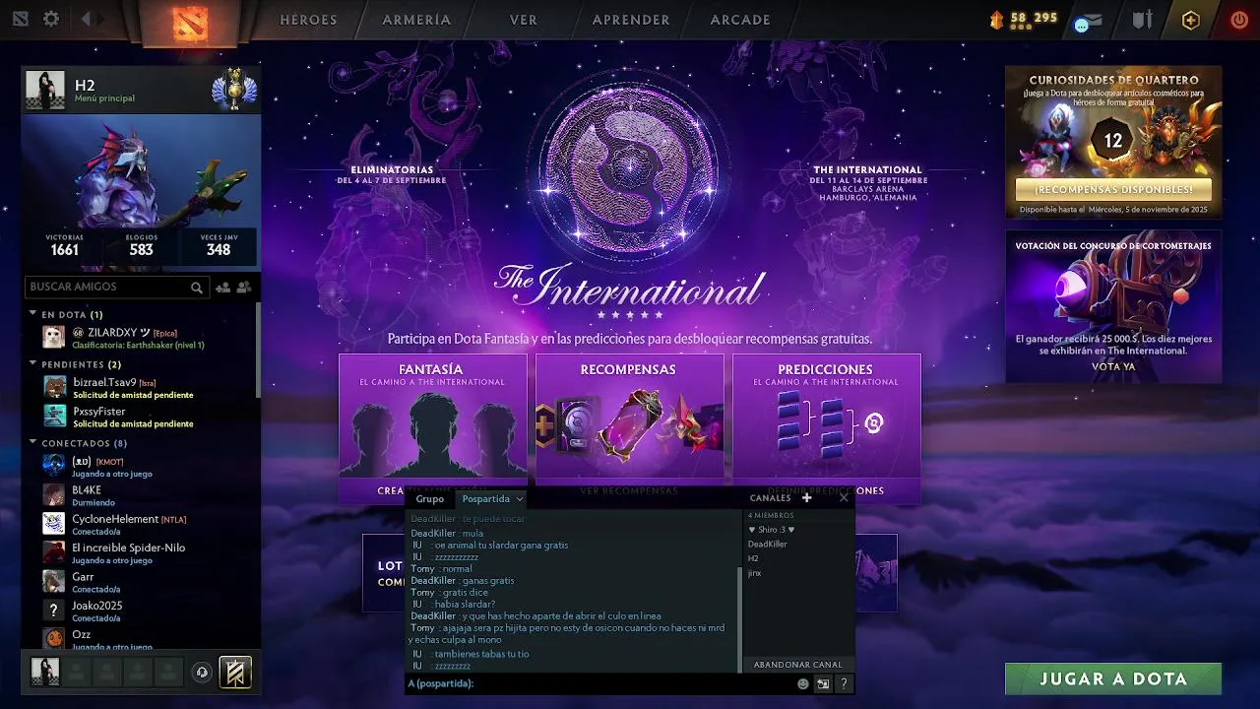
Task: Collapse the PENDIENTES section
Action: [x=33, y=364]
